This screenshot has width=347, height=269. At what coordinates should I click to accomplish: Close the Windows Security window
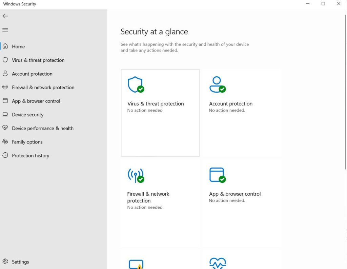[x=339, y=4]
